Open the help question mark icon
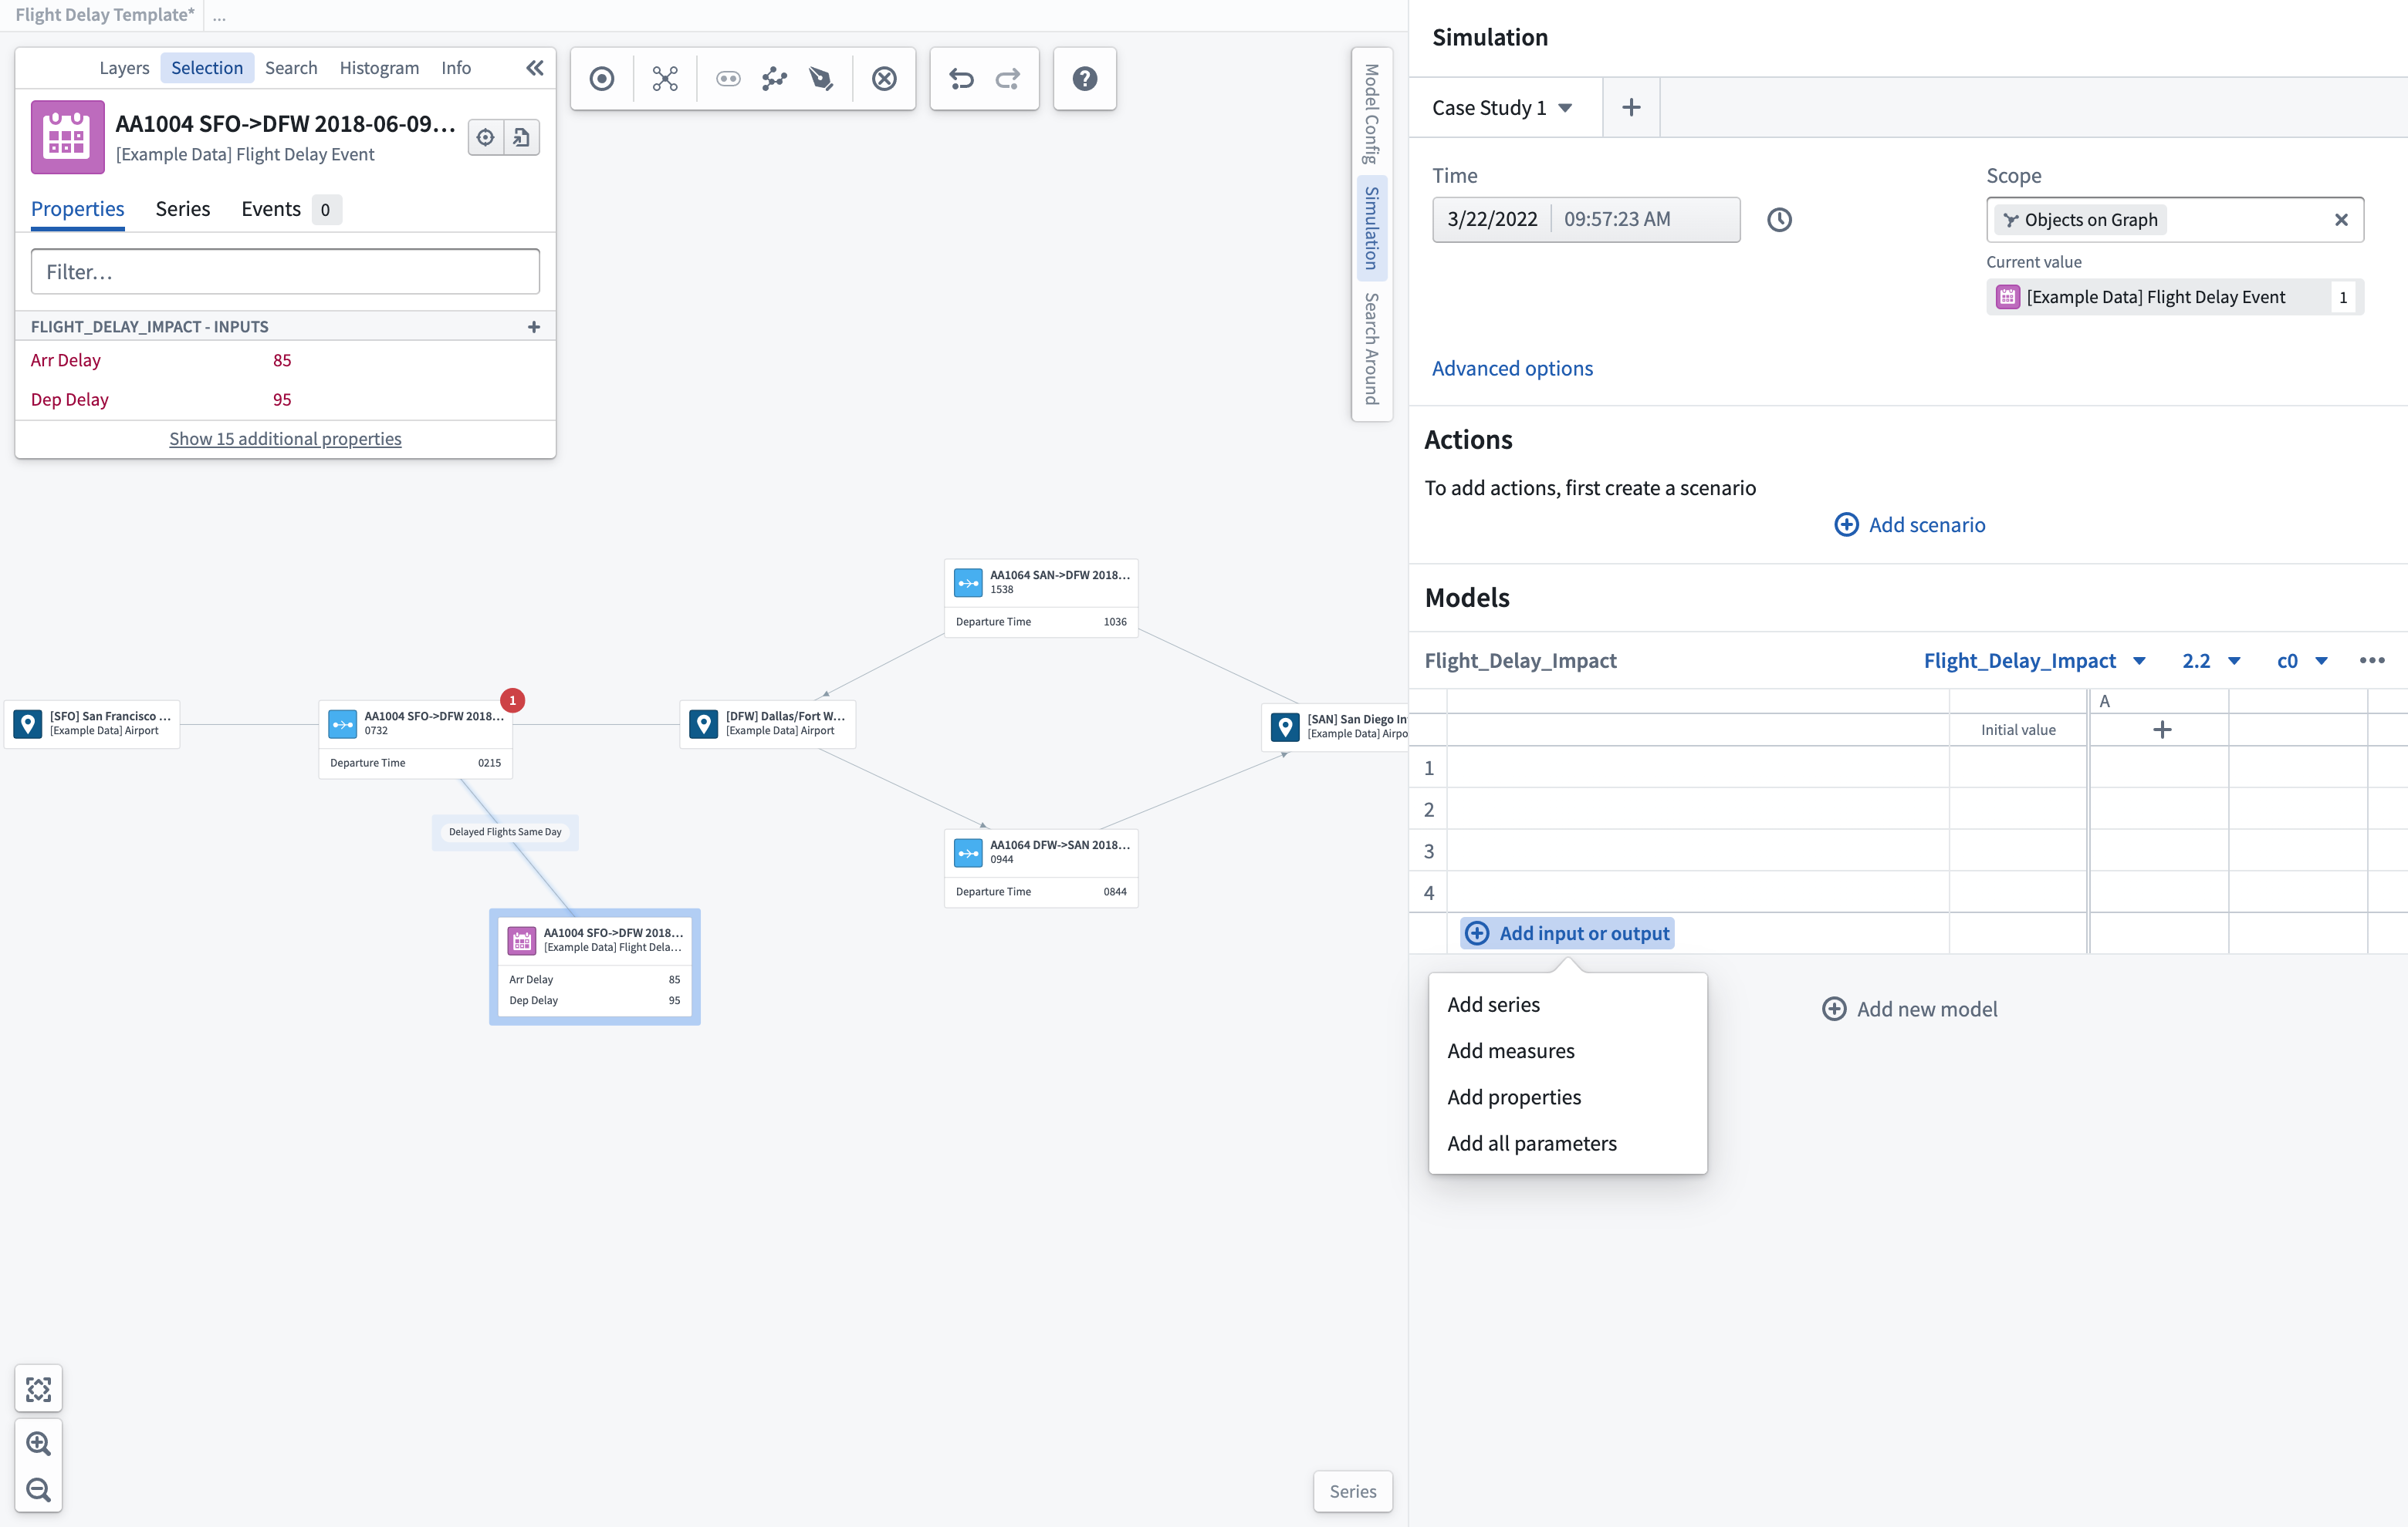This screenshot has height=1527, width=2408. click(1084, 79)
